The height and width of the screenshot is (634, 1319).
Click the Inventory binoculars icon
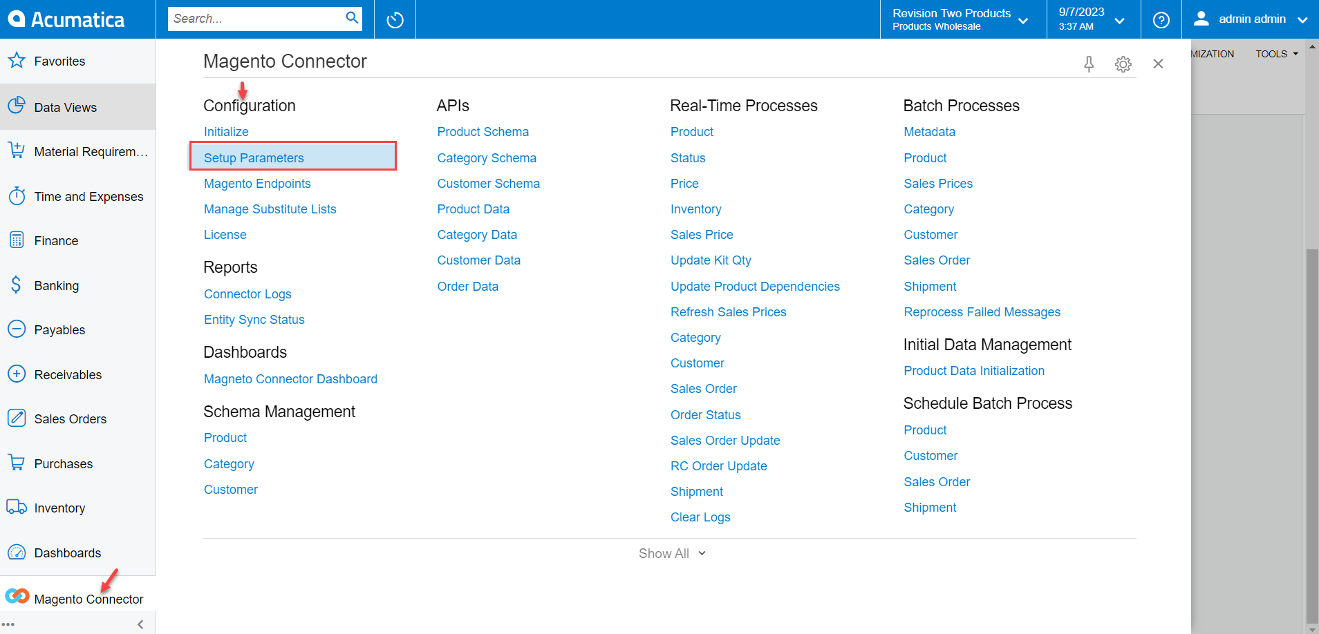17,507
